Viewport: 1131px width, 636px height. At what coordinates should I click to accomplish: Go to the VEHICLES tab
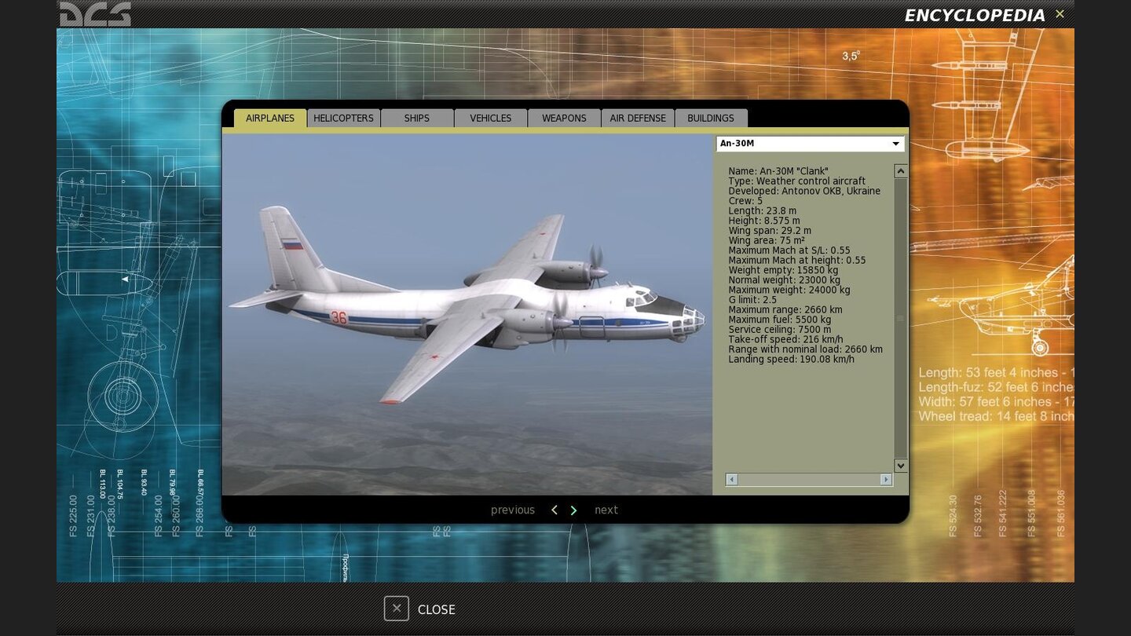click(x=491, y=118)
